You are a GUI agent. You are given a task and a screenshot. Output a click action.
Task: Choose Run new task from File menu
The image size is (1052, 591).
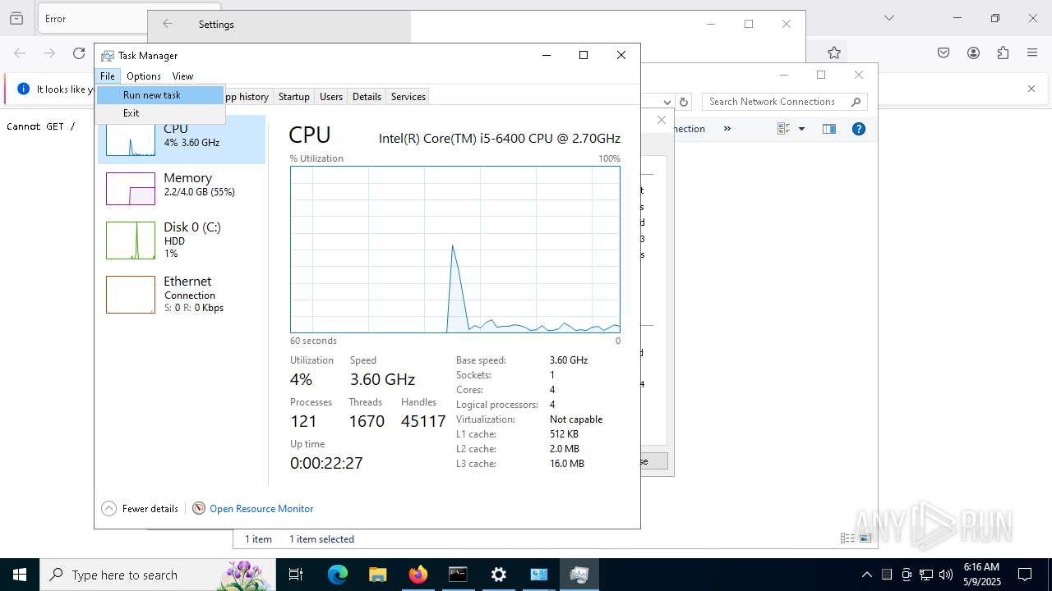tap(160, 95)
